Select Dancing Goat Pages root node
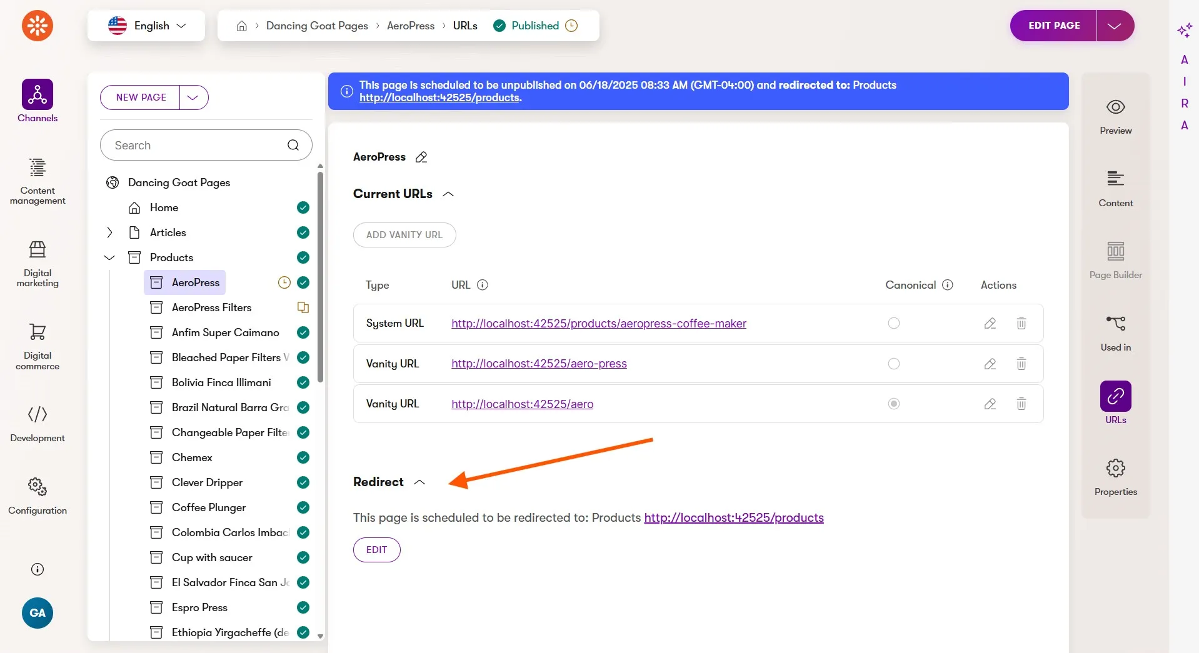The image size is (1199, 653). (x=179, y=182)
